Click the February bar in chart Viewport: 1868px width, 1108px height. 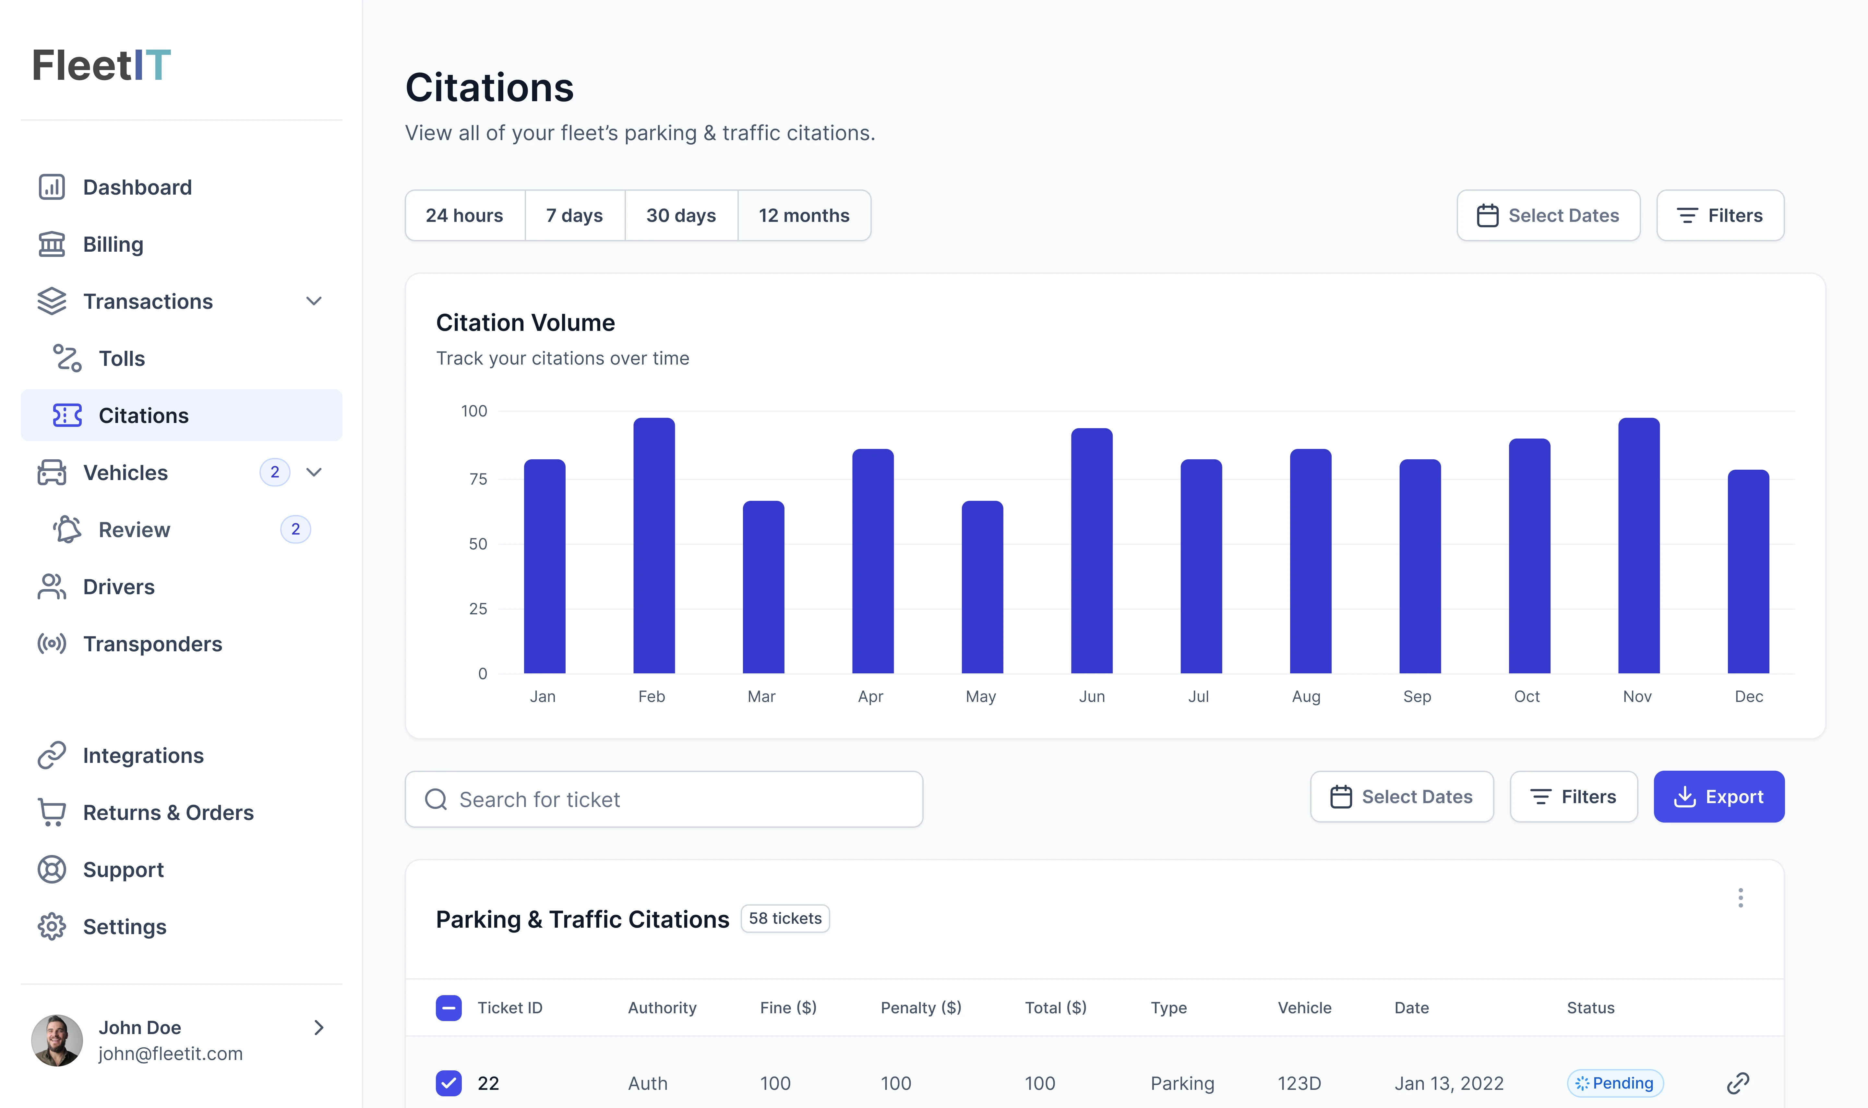point(654,546)
